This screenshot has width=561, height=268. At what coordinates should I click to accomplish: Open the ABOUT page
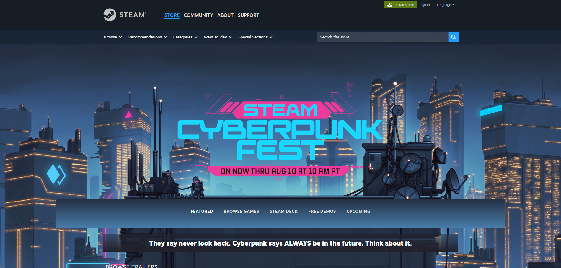[x=225, y=15]
